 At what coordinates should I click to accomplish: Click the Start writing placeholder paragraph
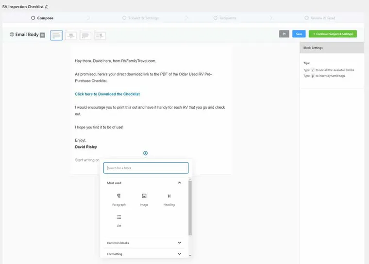(87, 160)
